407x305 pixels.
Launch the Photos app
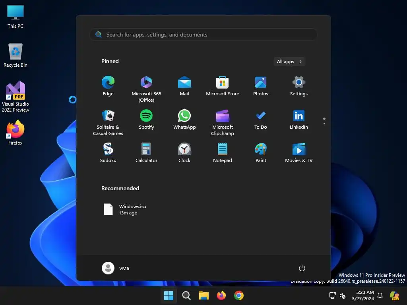[x=261, y=86]
